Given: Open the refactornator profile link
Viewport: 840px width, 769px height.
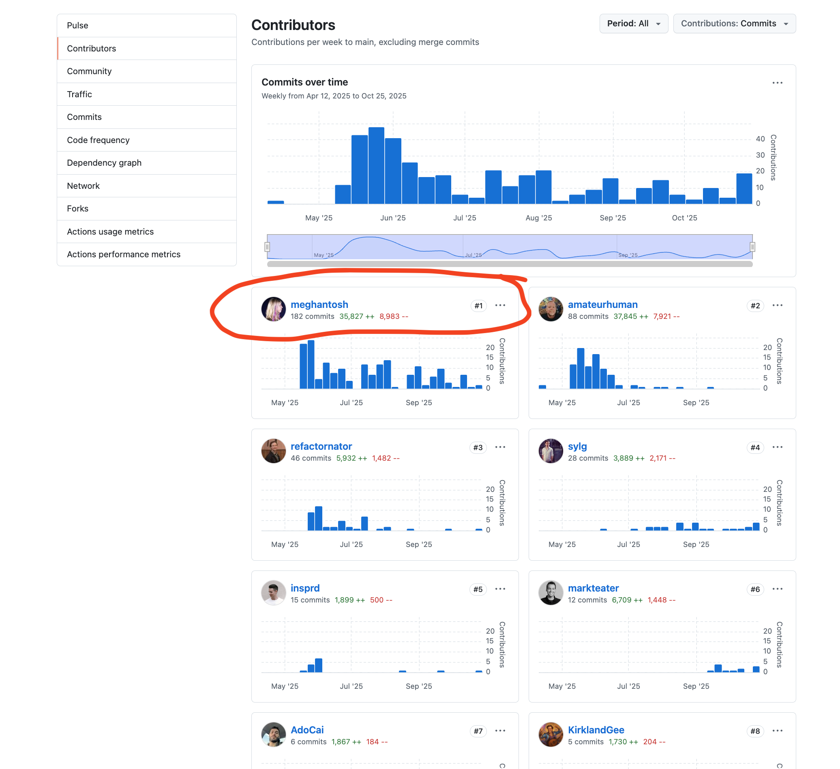Looking at the screenshot, I should [321, 447].
